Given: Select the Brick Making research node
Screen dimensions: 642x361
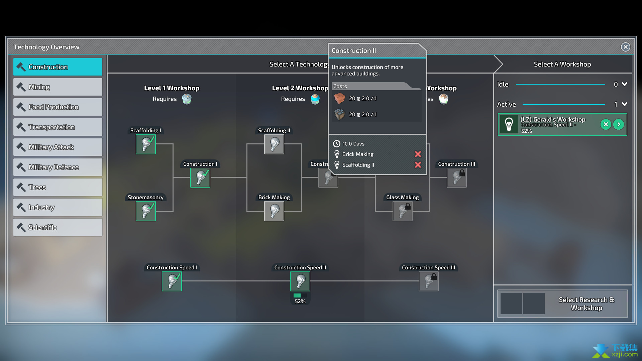Looking at the screenshot, I should tap(274, 211).
